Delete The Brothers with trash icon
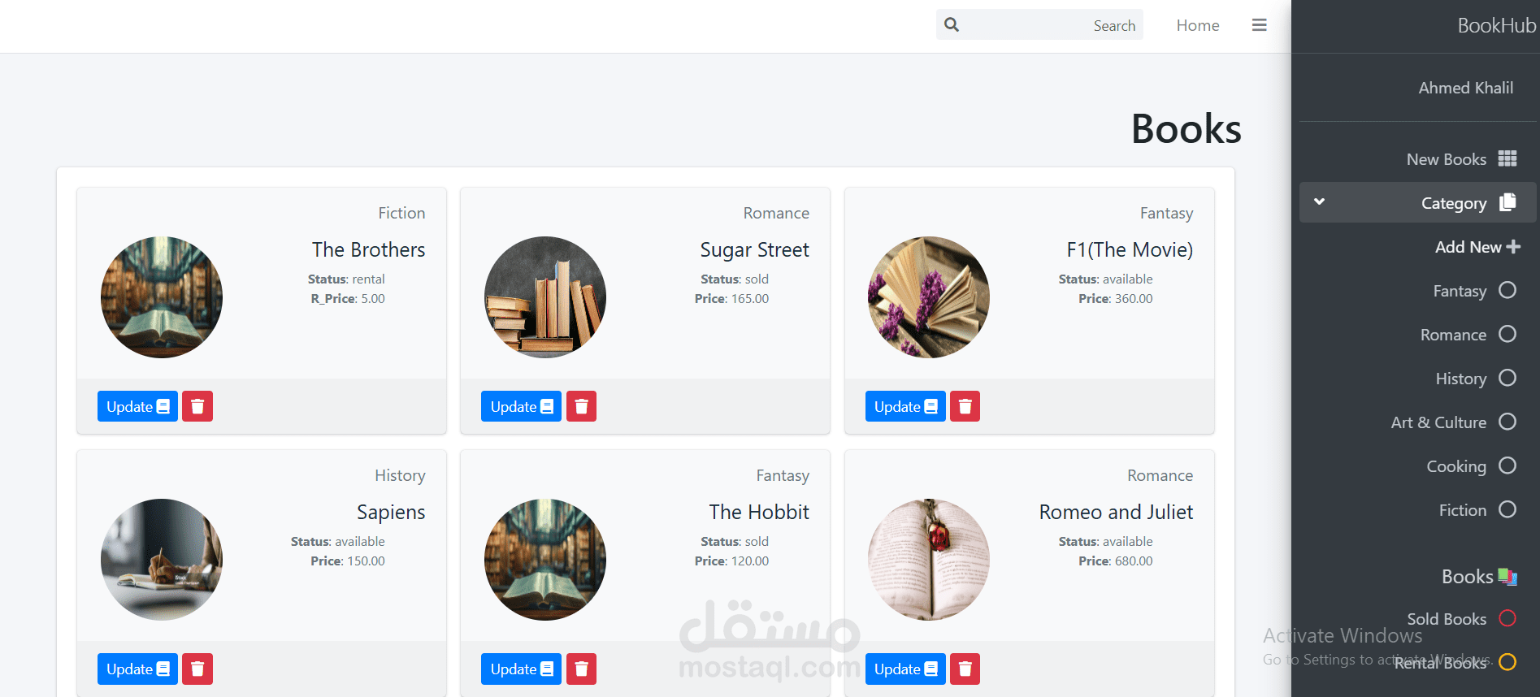The width and height of the screenshot is (1540, 697). click(x=197, y=406)
